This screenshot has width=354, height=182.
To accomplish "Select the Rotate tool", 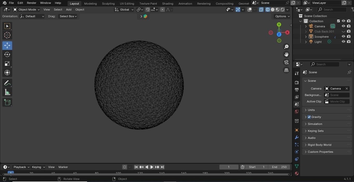I will 7,54.
